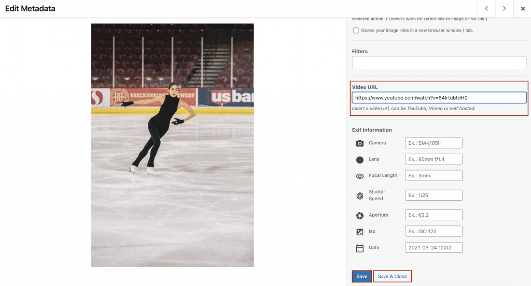Click the Lens label text
The image size is (531, 286).
(x=374, y=159)
